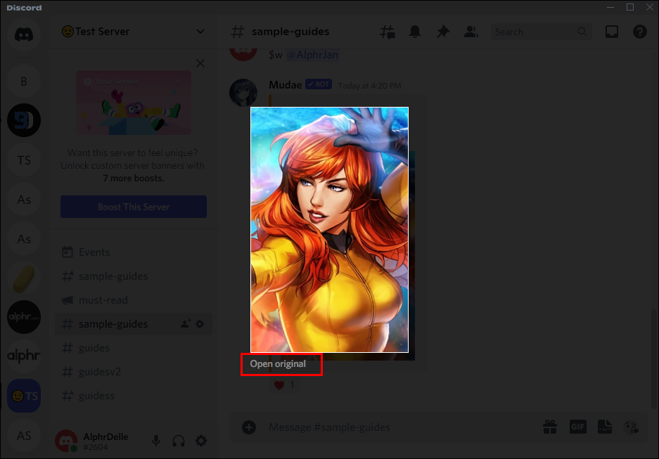This screenshot has width=659, height=459.
Task: Click the chat scrollbar thumb at the right edge
Action: tap(653, 359)
